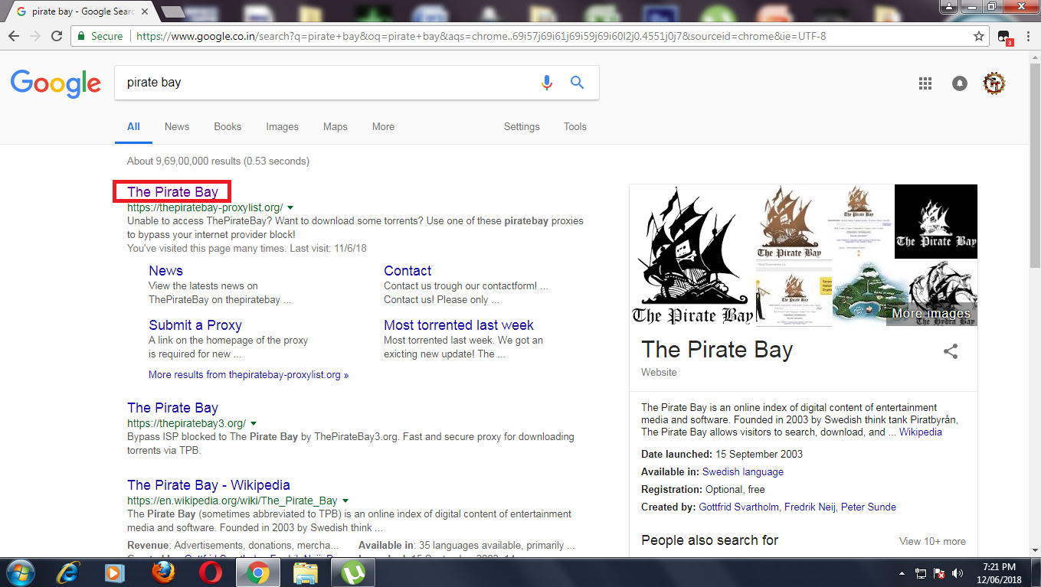Open the News sitelink
The width and height of the screenshot is (1041, 587).
coord(165,271)
